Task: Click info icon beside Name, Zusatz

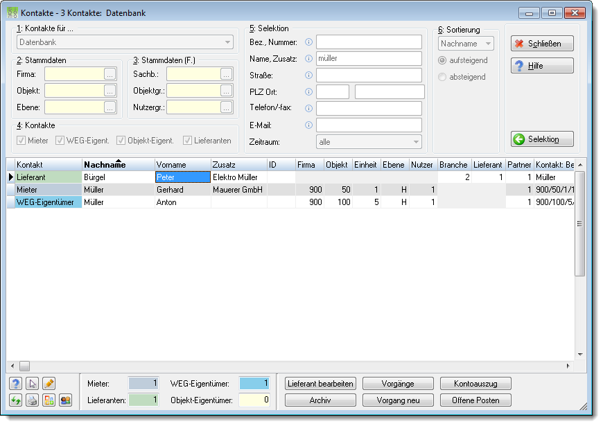Action: (x=308, y=58)
